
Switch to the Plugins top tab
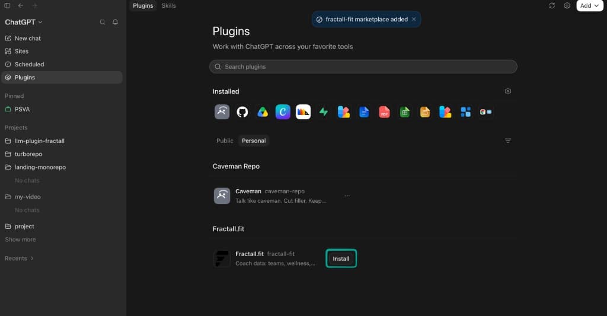tap(143, 6)
